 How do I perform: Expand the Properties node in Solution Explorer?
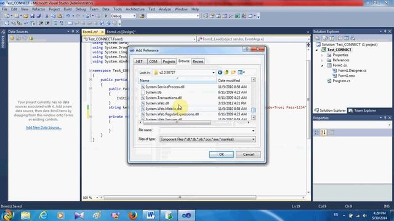[322, 55]
